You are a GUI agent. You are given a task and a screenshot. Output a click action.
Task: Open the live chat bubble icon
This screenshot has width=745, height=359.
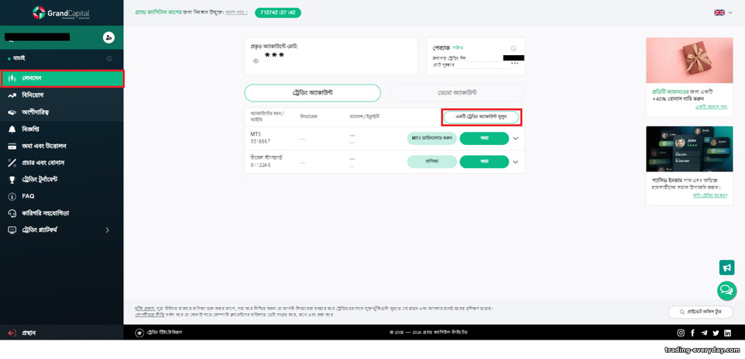click(726, 290)
